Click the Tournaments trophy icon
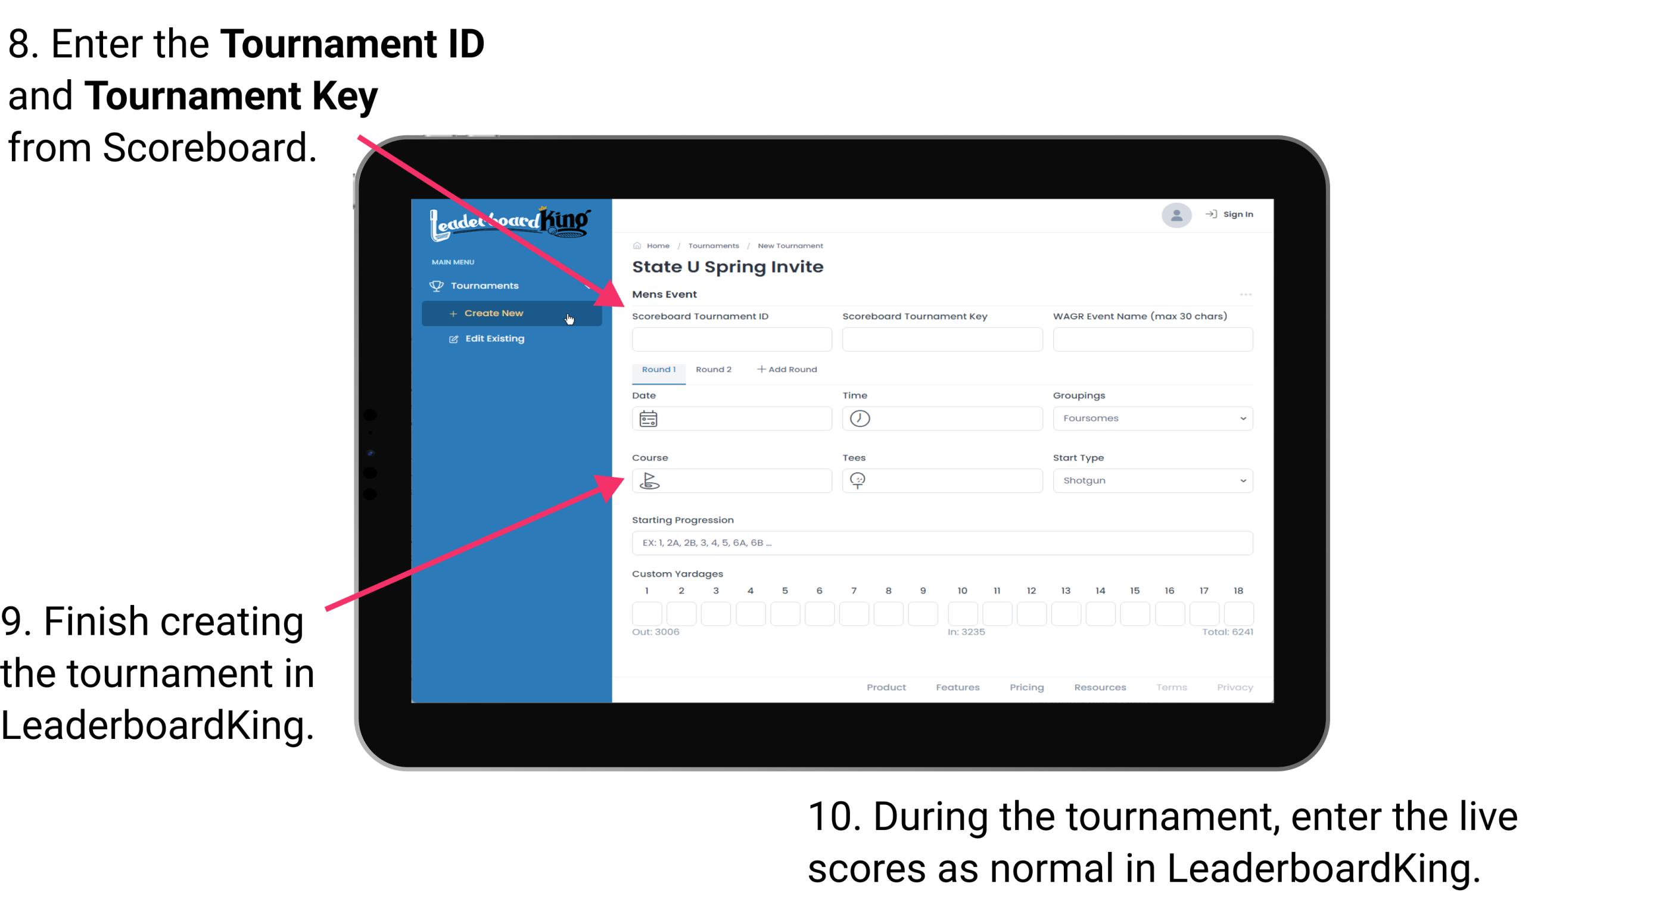The image size is (1678, 902). 437,286
